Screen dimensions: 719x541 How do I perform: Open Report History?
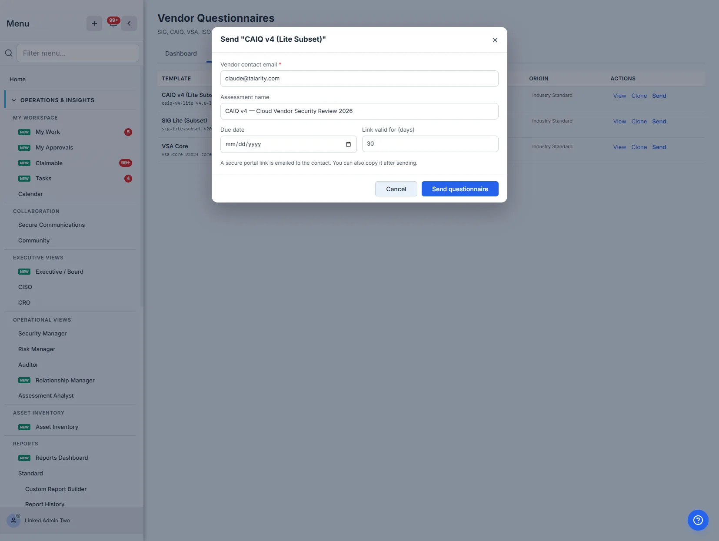(45, 504)
